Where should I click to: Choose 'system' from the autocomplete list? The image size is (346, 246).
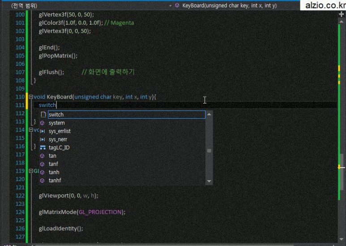click(56, 123)
